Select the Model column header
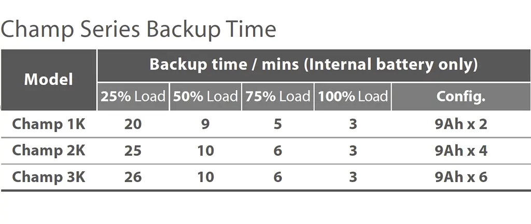 point(48,80)
